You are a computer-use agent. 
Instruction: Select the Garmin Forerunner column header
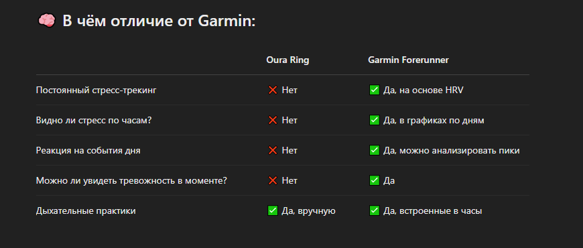point(408,60)
